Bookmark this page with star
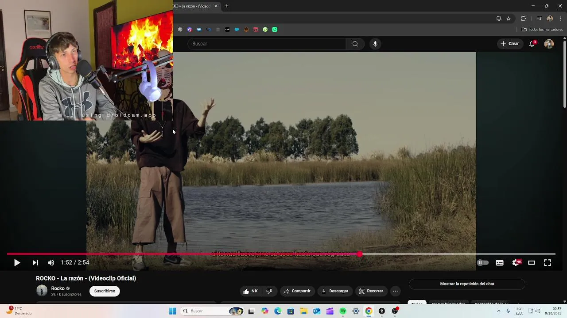This screenshot has width=567, height=318. 509,19
